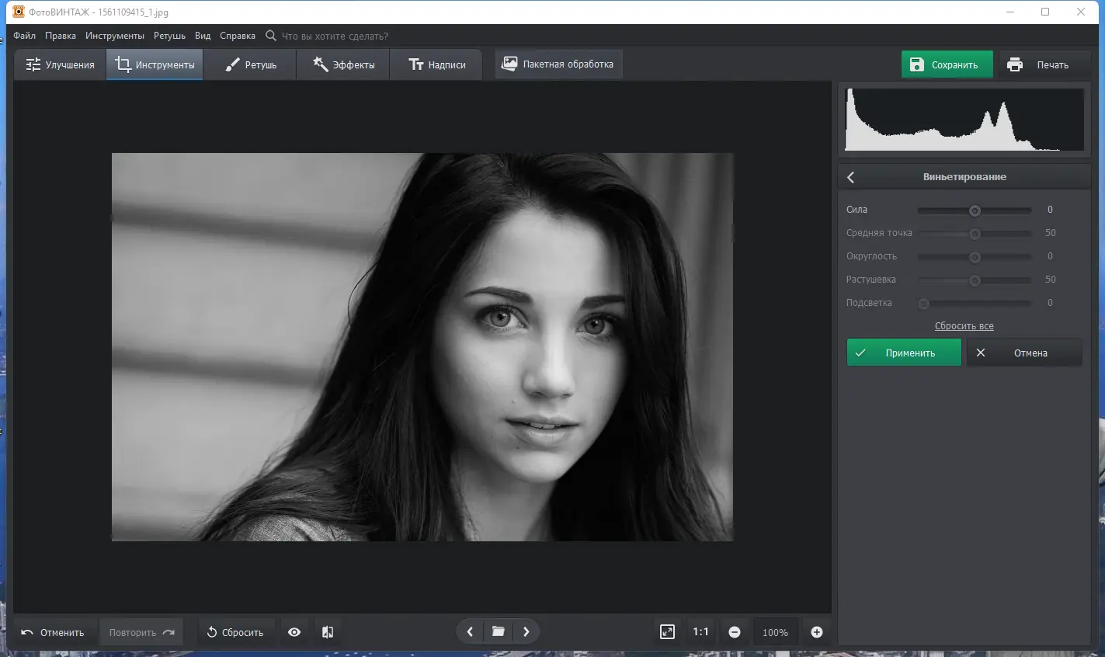Click the search field 'Что вы хотите сделать?'
This screenshot has width=1105, height=657.
pyautogui.click(x=335, y=36)
